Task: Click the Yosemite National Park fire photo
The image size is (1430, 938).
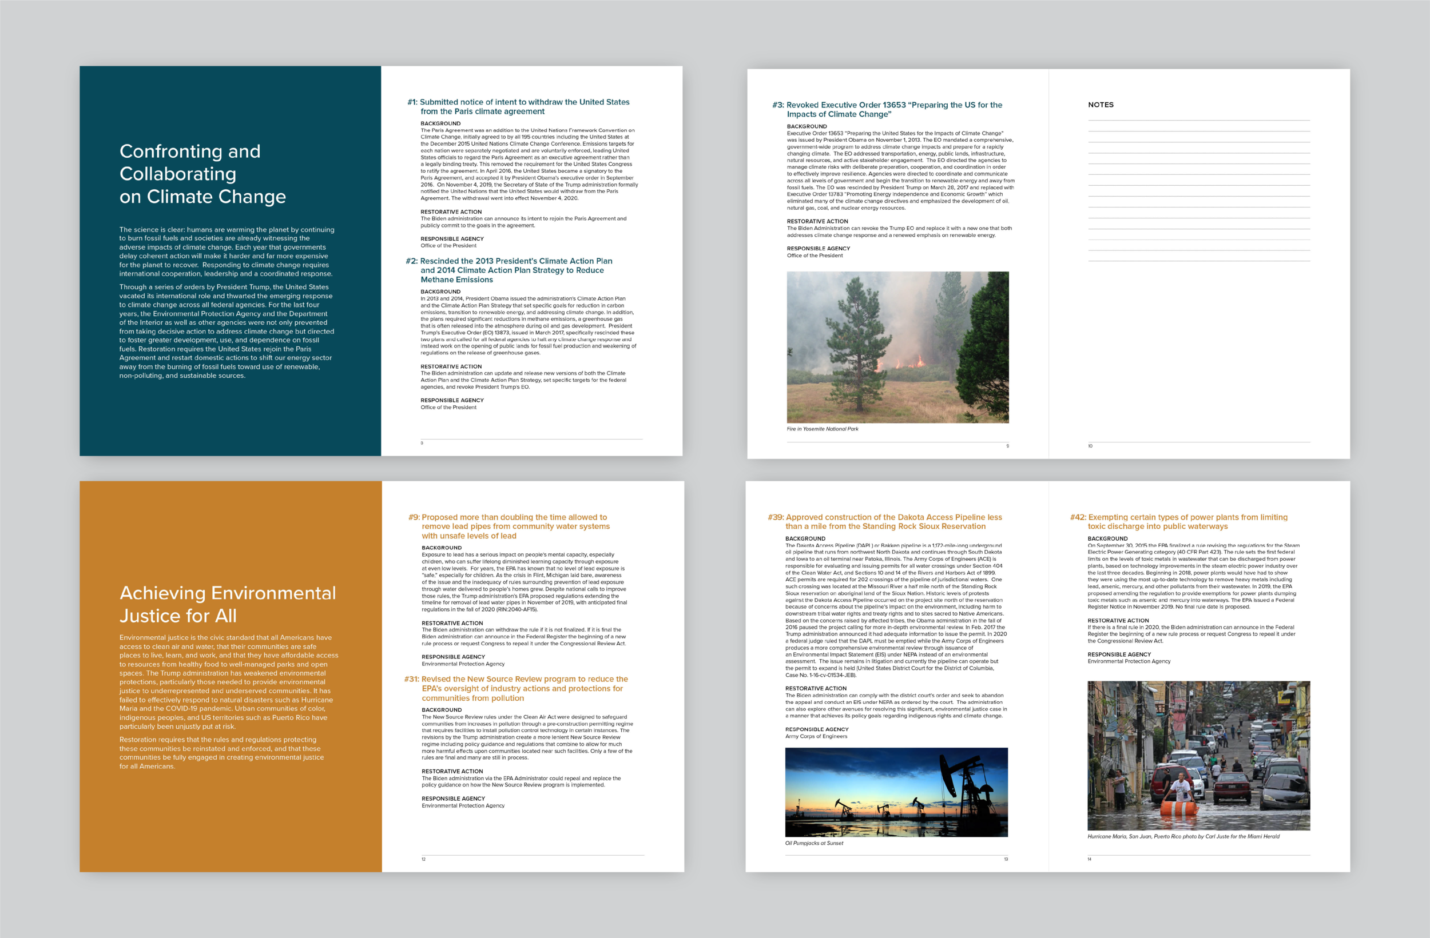Action: [x=897, y=347]
